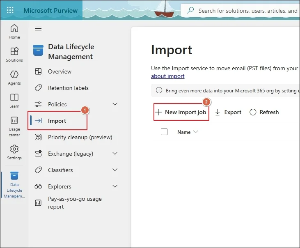Click the info icon in the banner

(159, 90)
